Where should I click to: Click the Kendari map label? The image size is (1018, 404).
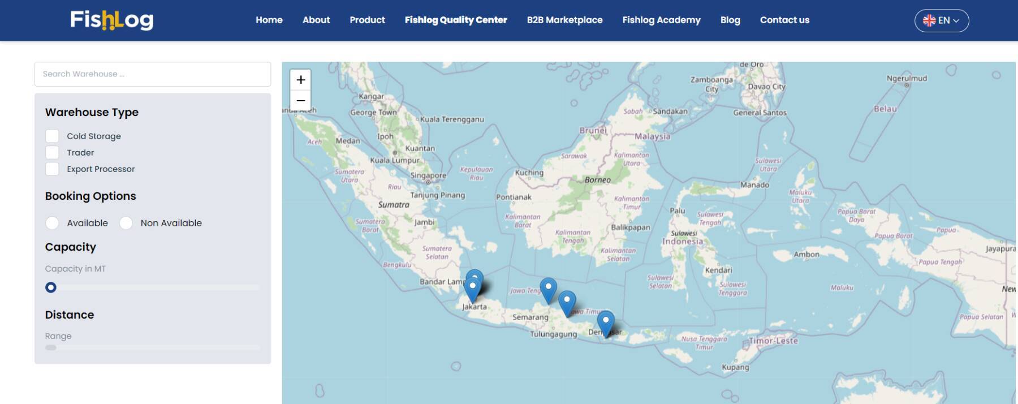718,270
